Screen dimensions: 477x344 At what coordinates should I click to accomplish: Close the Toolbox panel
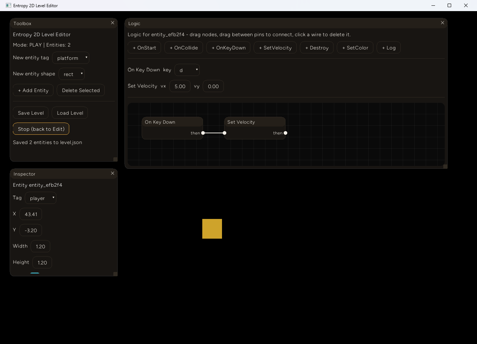[x=113, y=23]
